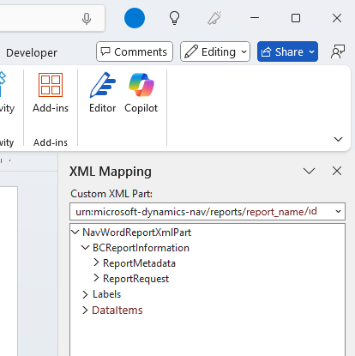
Task: Expand the ReportRequest node
Action: tap(96, 278)
